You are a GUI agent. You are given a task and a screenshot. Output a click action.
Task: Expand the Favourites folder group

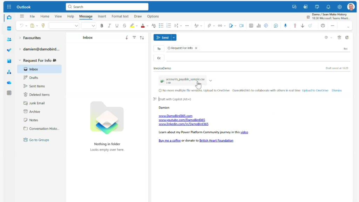20,38
